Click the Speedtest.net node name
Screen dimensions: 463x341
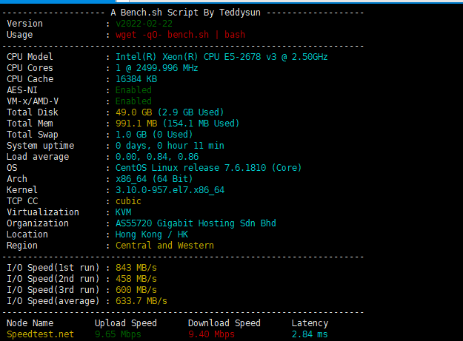[40, 334]
